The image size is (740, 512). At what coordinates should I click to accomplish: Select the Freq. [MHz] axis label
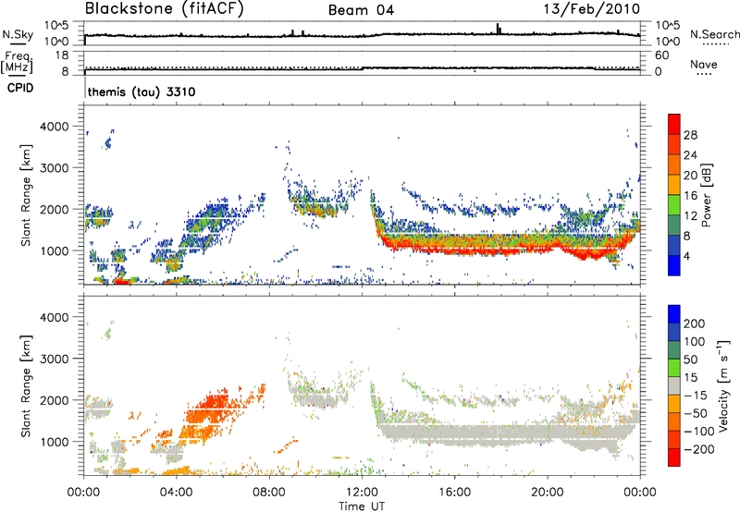point(17,63)
